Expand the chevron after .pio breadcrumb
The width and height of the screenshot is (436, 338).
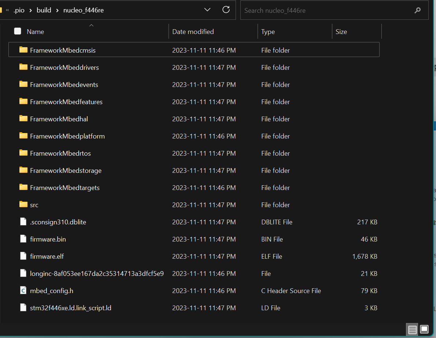(x=30, y=10)
